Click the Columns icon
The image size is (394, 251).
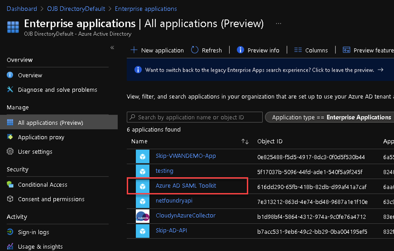298,50
